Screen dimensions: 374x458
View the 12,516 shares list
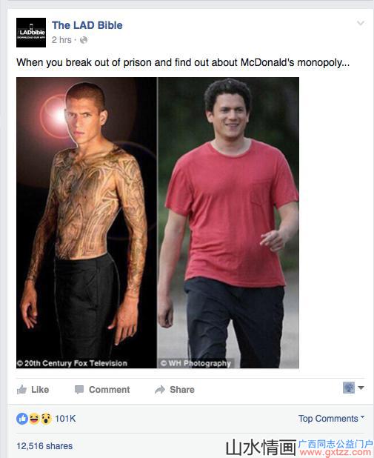(44, 446)
